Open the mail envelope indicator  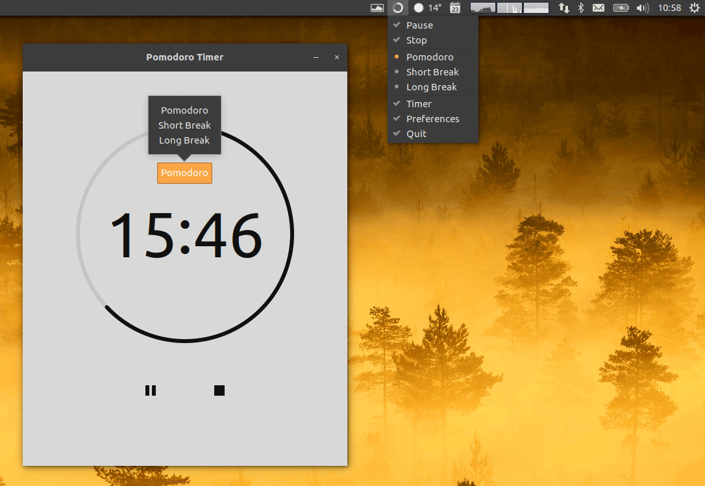pyautogui.click(x=599, y=8)
